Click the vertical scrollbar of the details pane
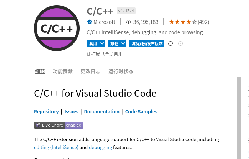The width and height of the screenshot is (249, 159). 239,118
